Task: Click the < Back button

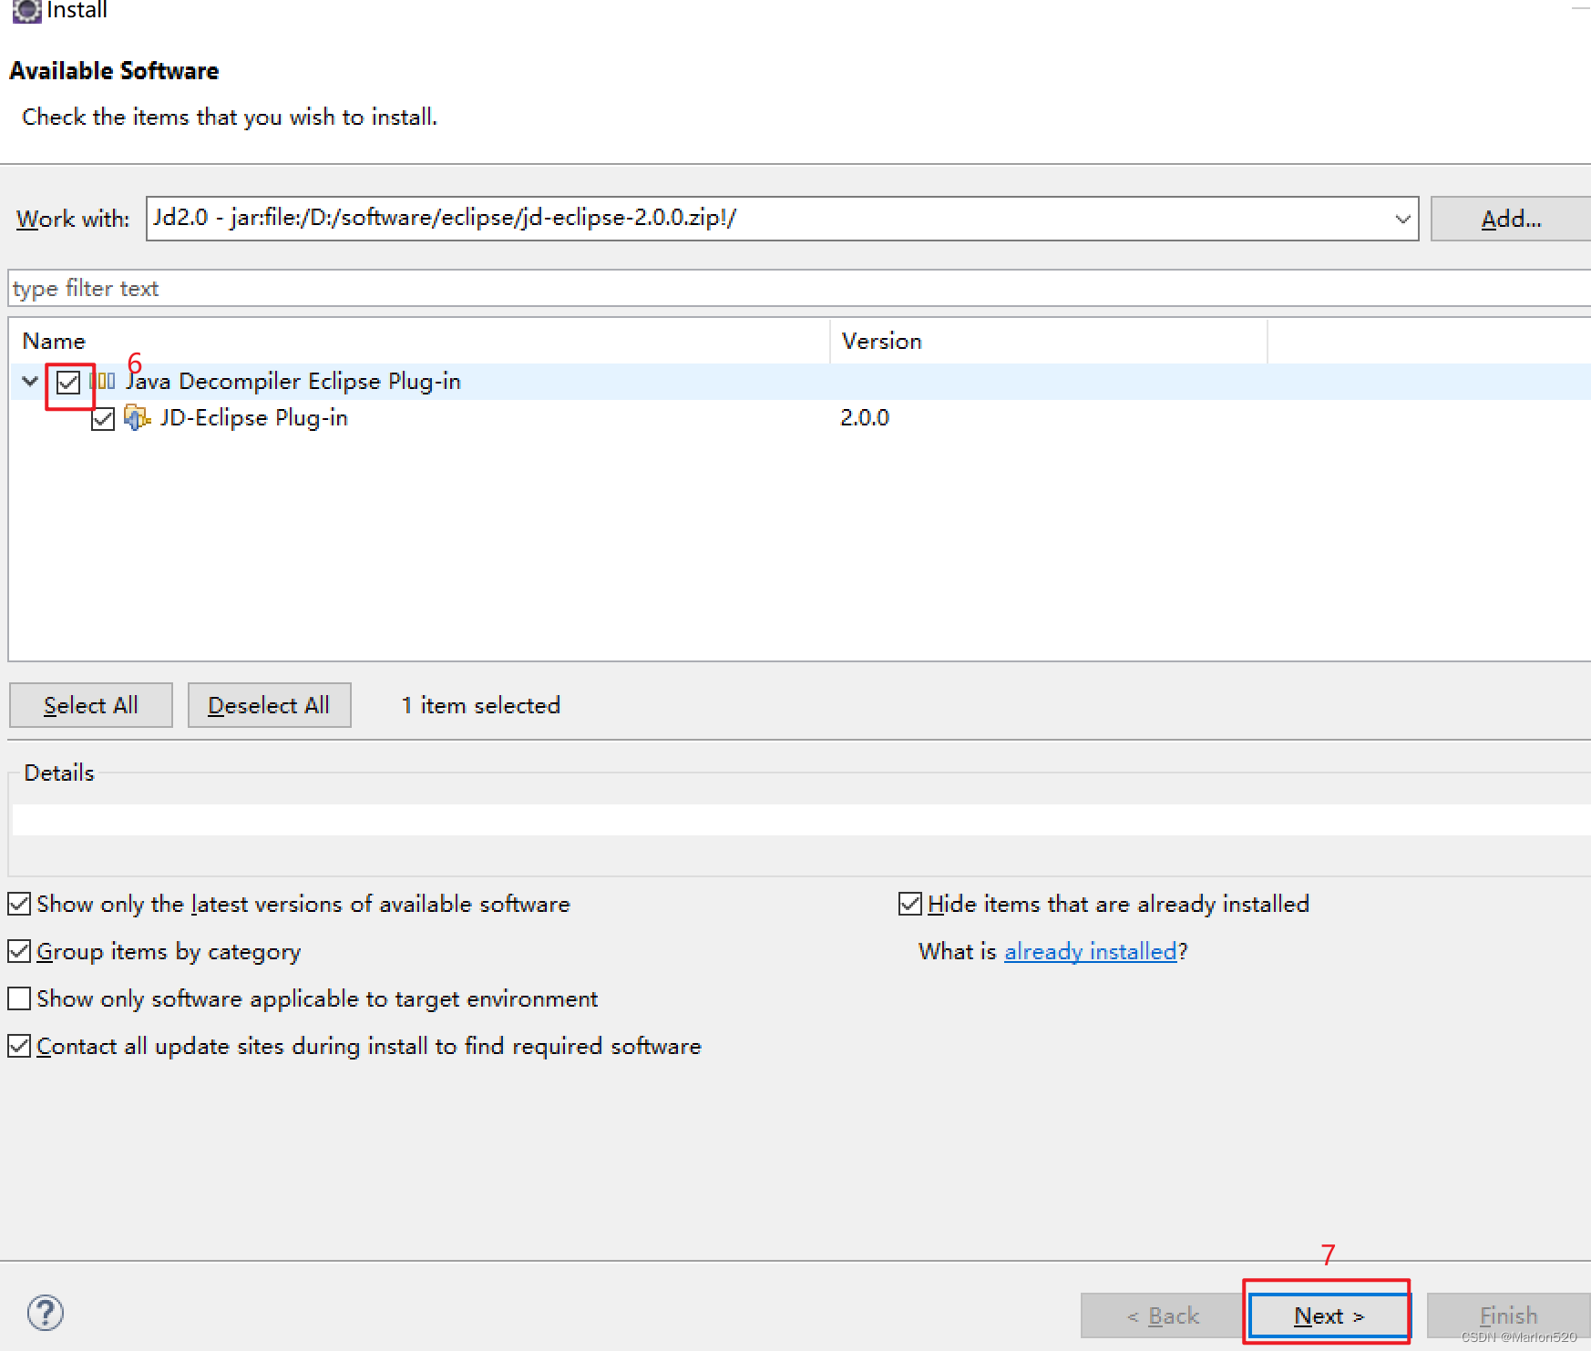Action: click(1163, 1315)
